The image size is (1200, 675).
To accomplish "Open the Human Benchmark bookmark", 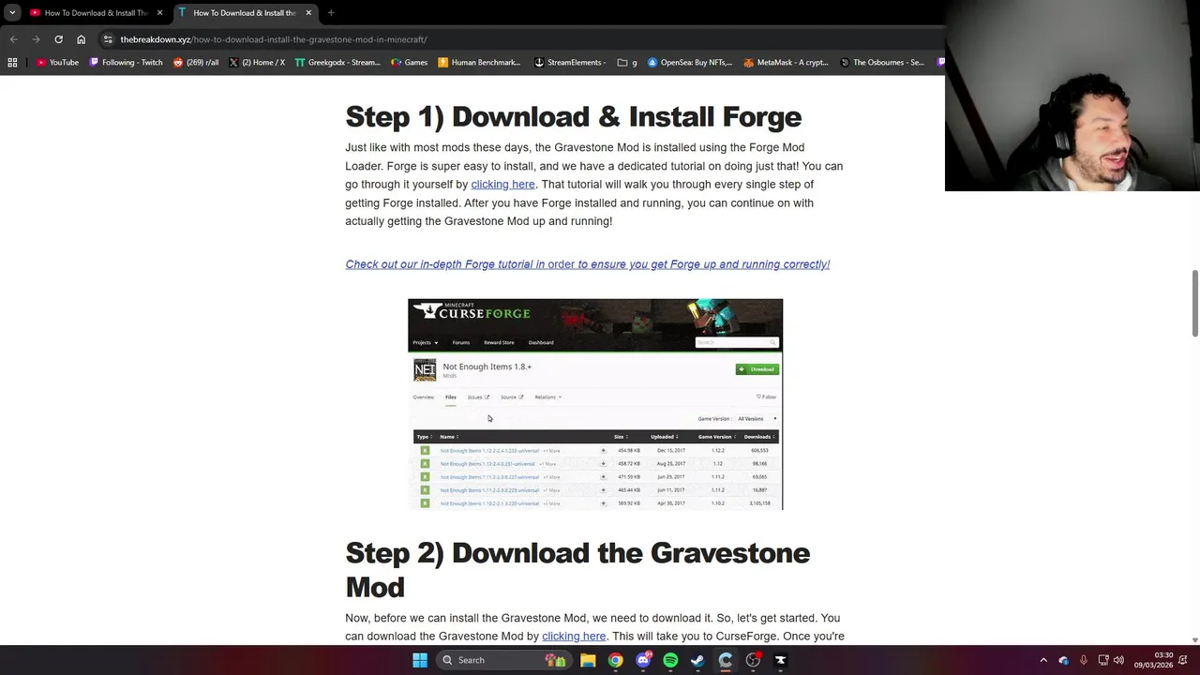I will (479, 62).
